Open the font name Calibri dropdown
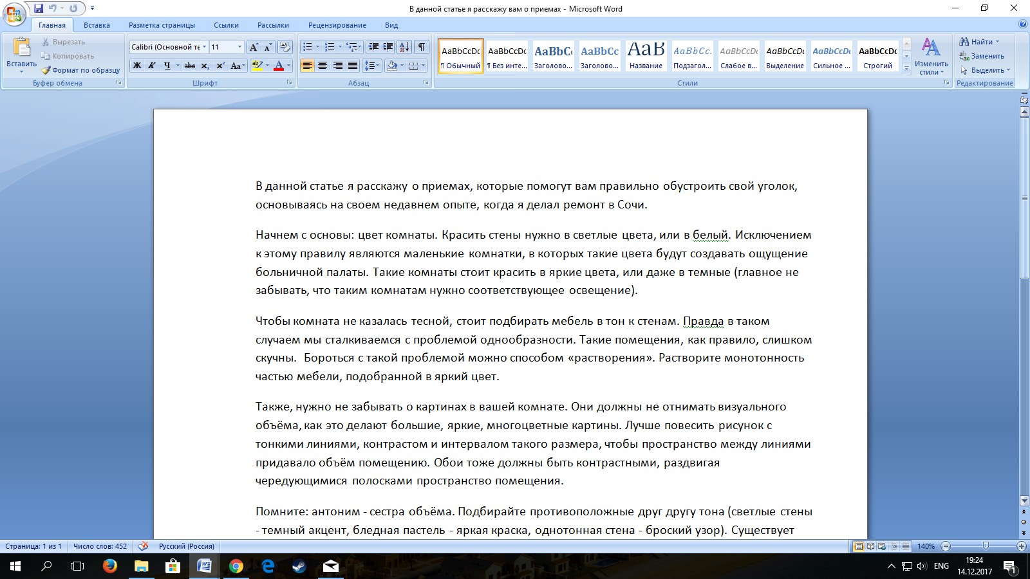 [x=205, y=47]
